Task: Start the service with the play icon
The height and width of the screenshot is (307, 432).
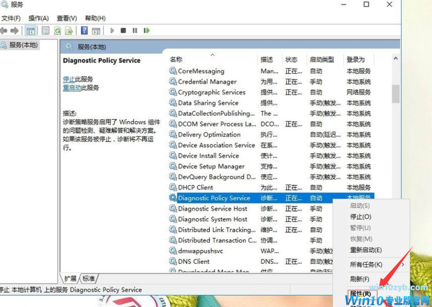Action: (112, 31)
